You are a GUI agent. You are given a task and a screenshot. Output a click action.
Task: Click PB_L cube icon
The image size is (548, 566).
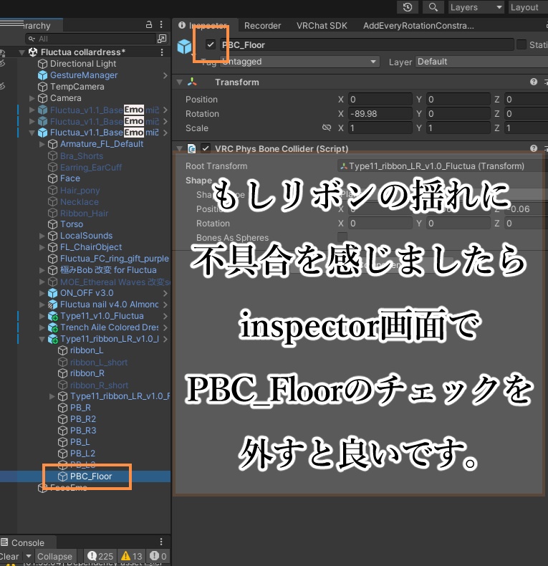(x=63, y=442)
